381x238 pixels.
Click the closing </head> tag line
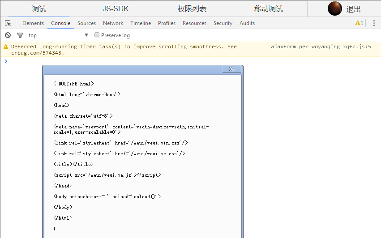(63, 186)
